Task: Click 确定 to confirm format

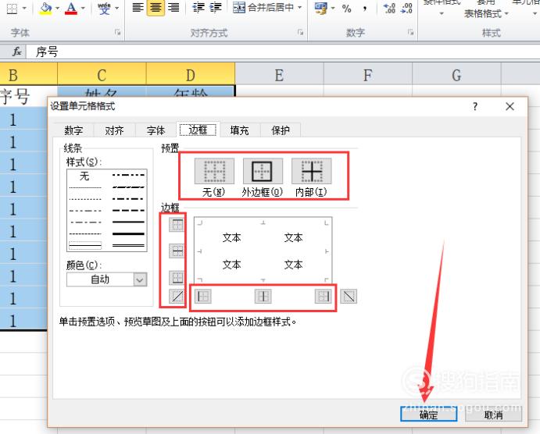Action: [x=429, y=414]
